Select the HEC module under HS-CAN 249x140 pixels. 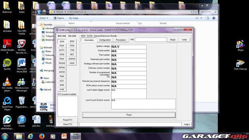[x=72, y=54]
